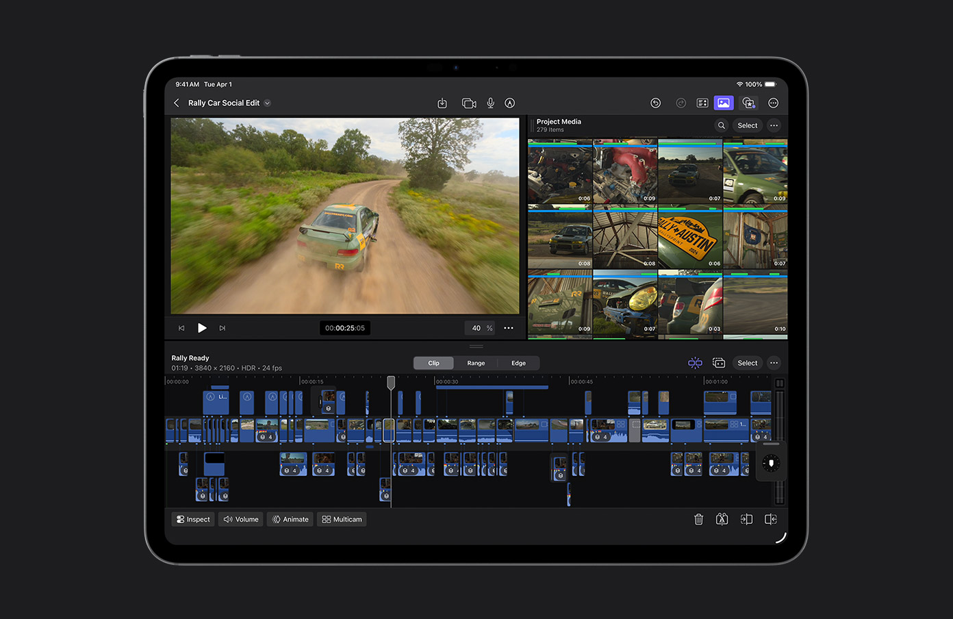Tap Select in the Project Media browser
The height and width of the screenshot is (619, 953).
pos(747,125)
